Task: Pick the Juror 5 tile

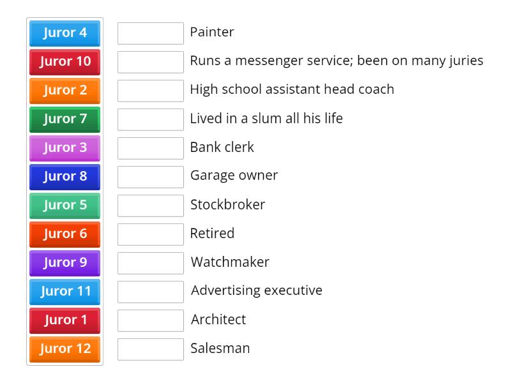Action: coord(64,206)
